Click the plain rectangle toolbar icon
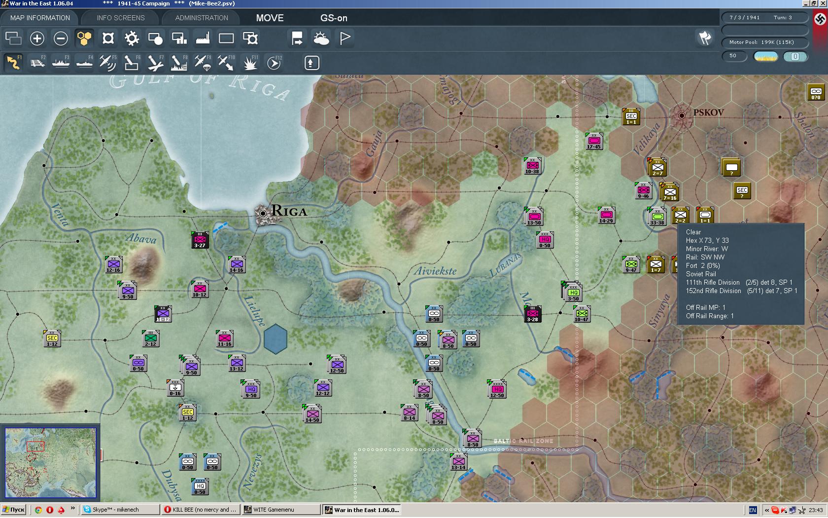Image resolution: width=828 pixels, height=518 pixels. pyautogui.click(x=226, y=38)
